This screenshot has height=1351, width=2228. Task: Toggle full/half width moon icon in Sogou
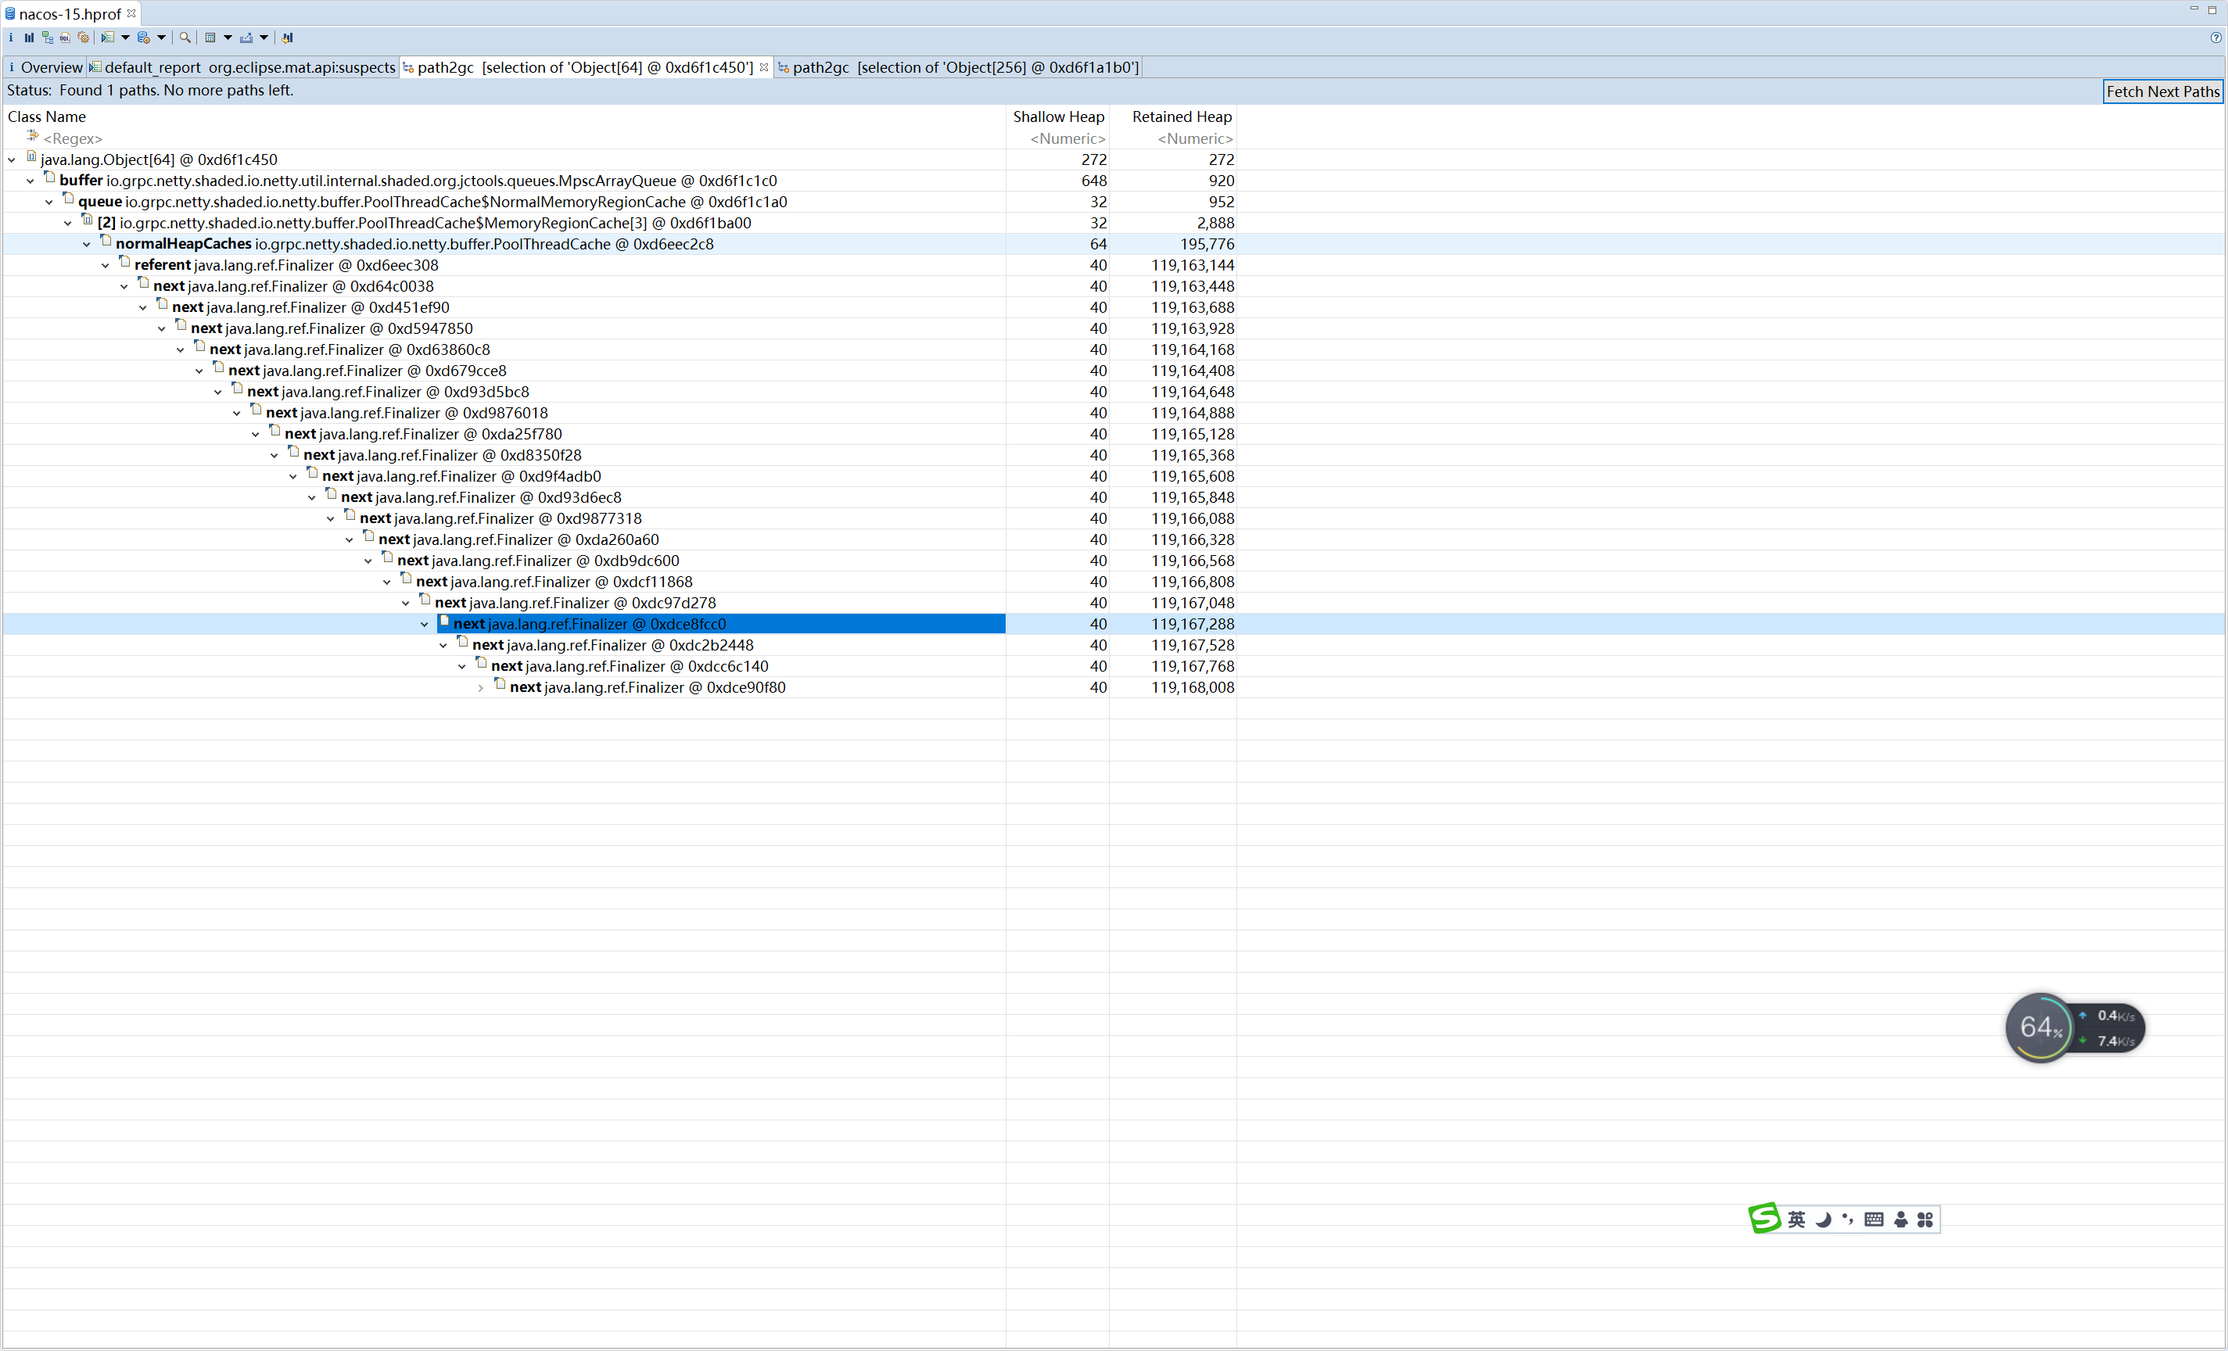pyautogui.click(x=1821, y=1219)
